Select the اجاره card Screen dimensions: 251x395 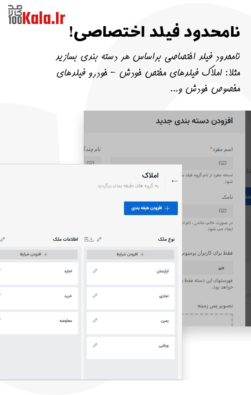39,273
